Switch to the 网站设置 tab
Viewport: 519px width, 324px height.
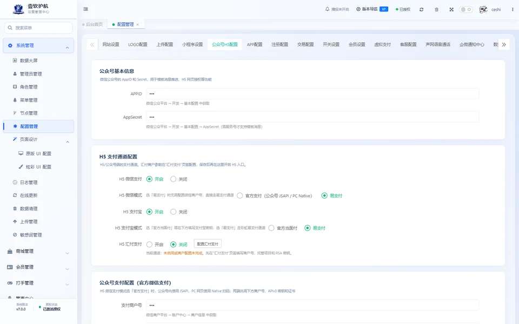point(110,44)
